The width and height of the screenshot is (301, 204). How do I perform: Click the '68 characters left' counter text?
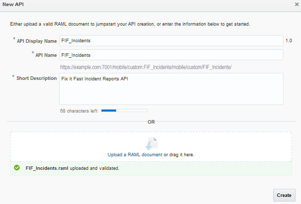coord(79,111)
